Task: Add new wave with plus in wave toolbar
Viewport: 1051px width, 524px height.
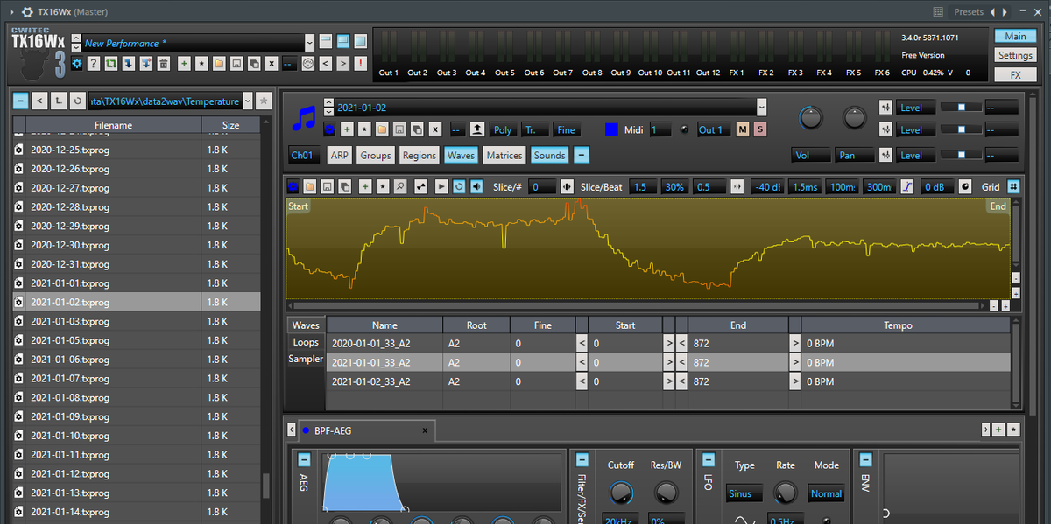Action: (x=365, y=186)
